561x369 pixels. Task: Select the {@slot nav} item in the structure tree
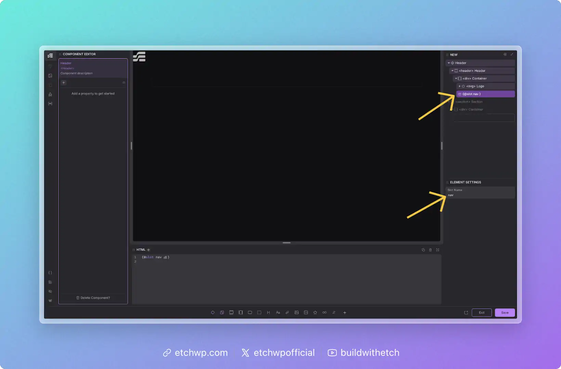pos(485,94)
